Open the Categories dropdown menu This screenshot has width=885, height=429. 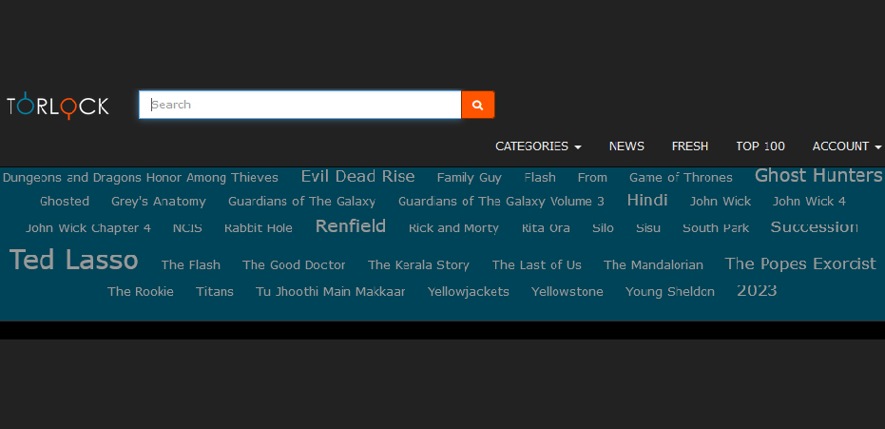[538, 146]
